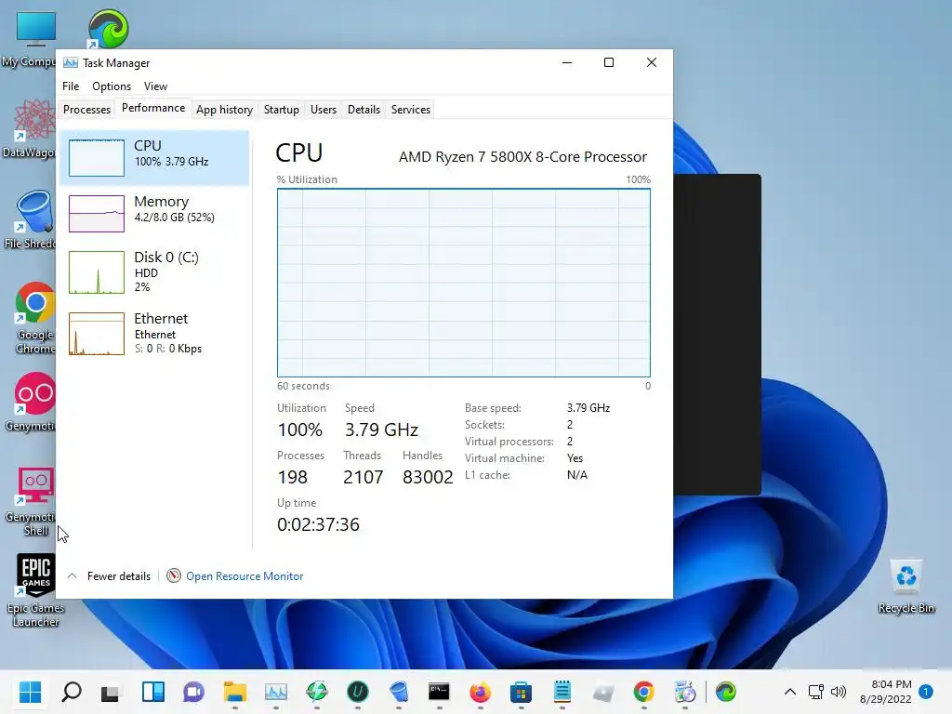Viewport: 952px width, 714px height.
Task: Open the View menu
Action: [x=155, y=86]
